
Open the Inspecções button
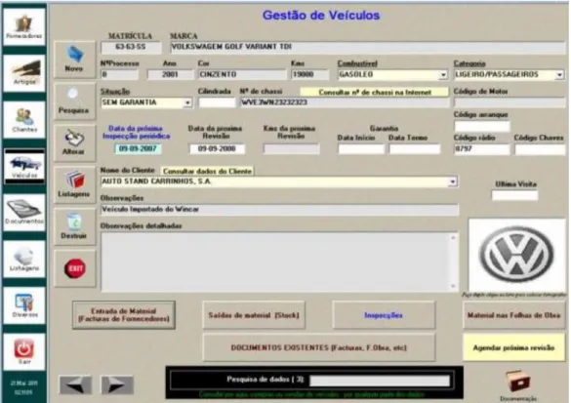tap(384, 315)
